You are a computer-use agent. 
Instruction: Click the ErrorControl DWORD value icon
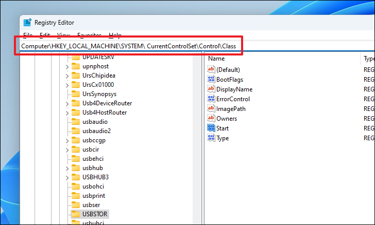click(211, 99)
